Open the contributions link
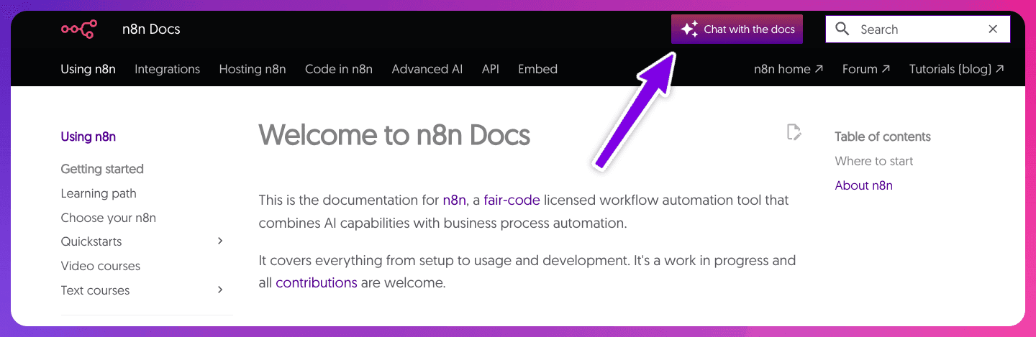This screenshot has width=1036, height=337. [x=317, y=282]
